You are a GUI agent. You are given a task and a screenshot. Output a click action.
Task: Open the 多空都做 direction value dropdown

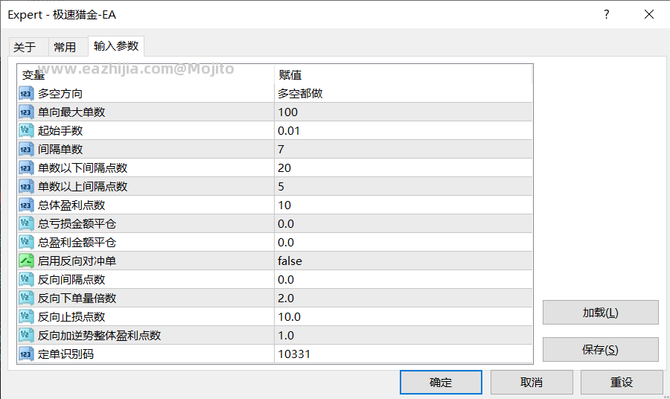403,94
